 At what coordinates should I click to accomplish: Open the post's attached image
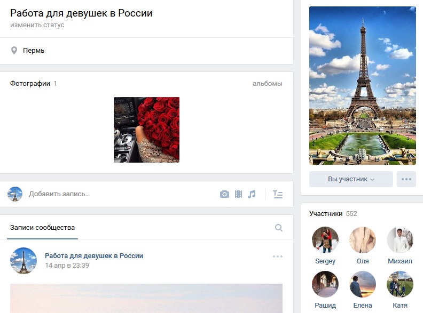pos(146,298)
